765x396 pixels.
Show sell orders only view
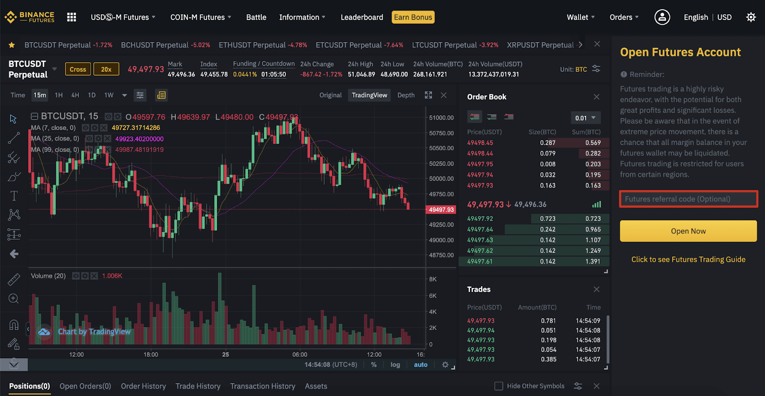tap(509, 117)
